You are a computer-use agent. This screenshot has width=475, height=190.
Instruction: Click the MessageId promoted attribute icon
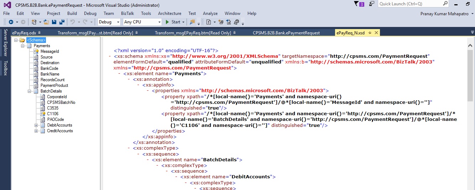36,51
